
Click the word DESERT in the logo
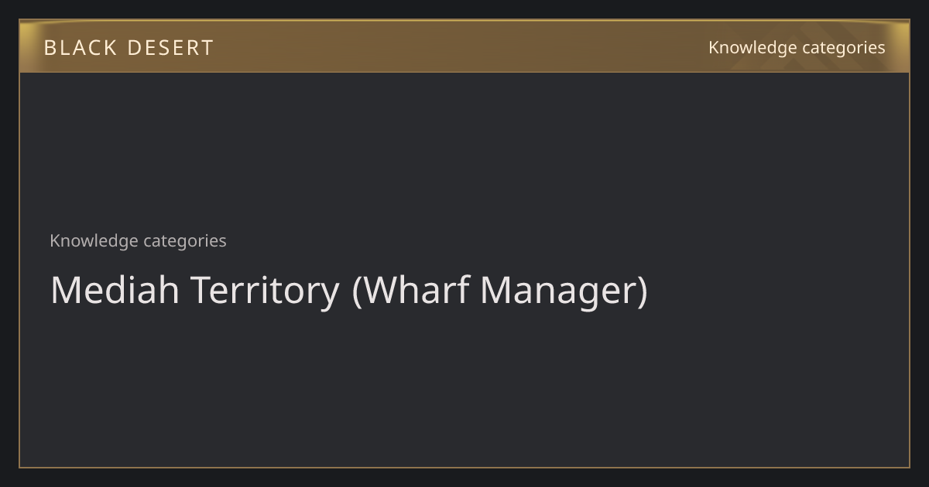tap(170, 48)
